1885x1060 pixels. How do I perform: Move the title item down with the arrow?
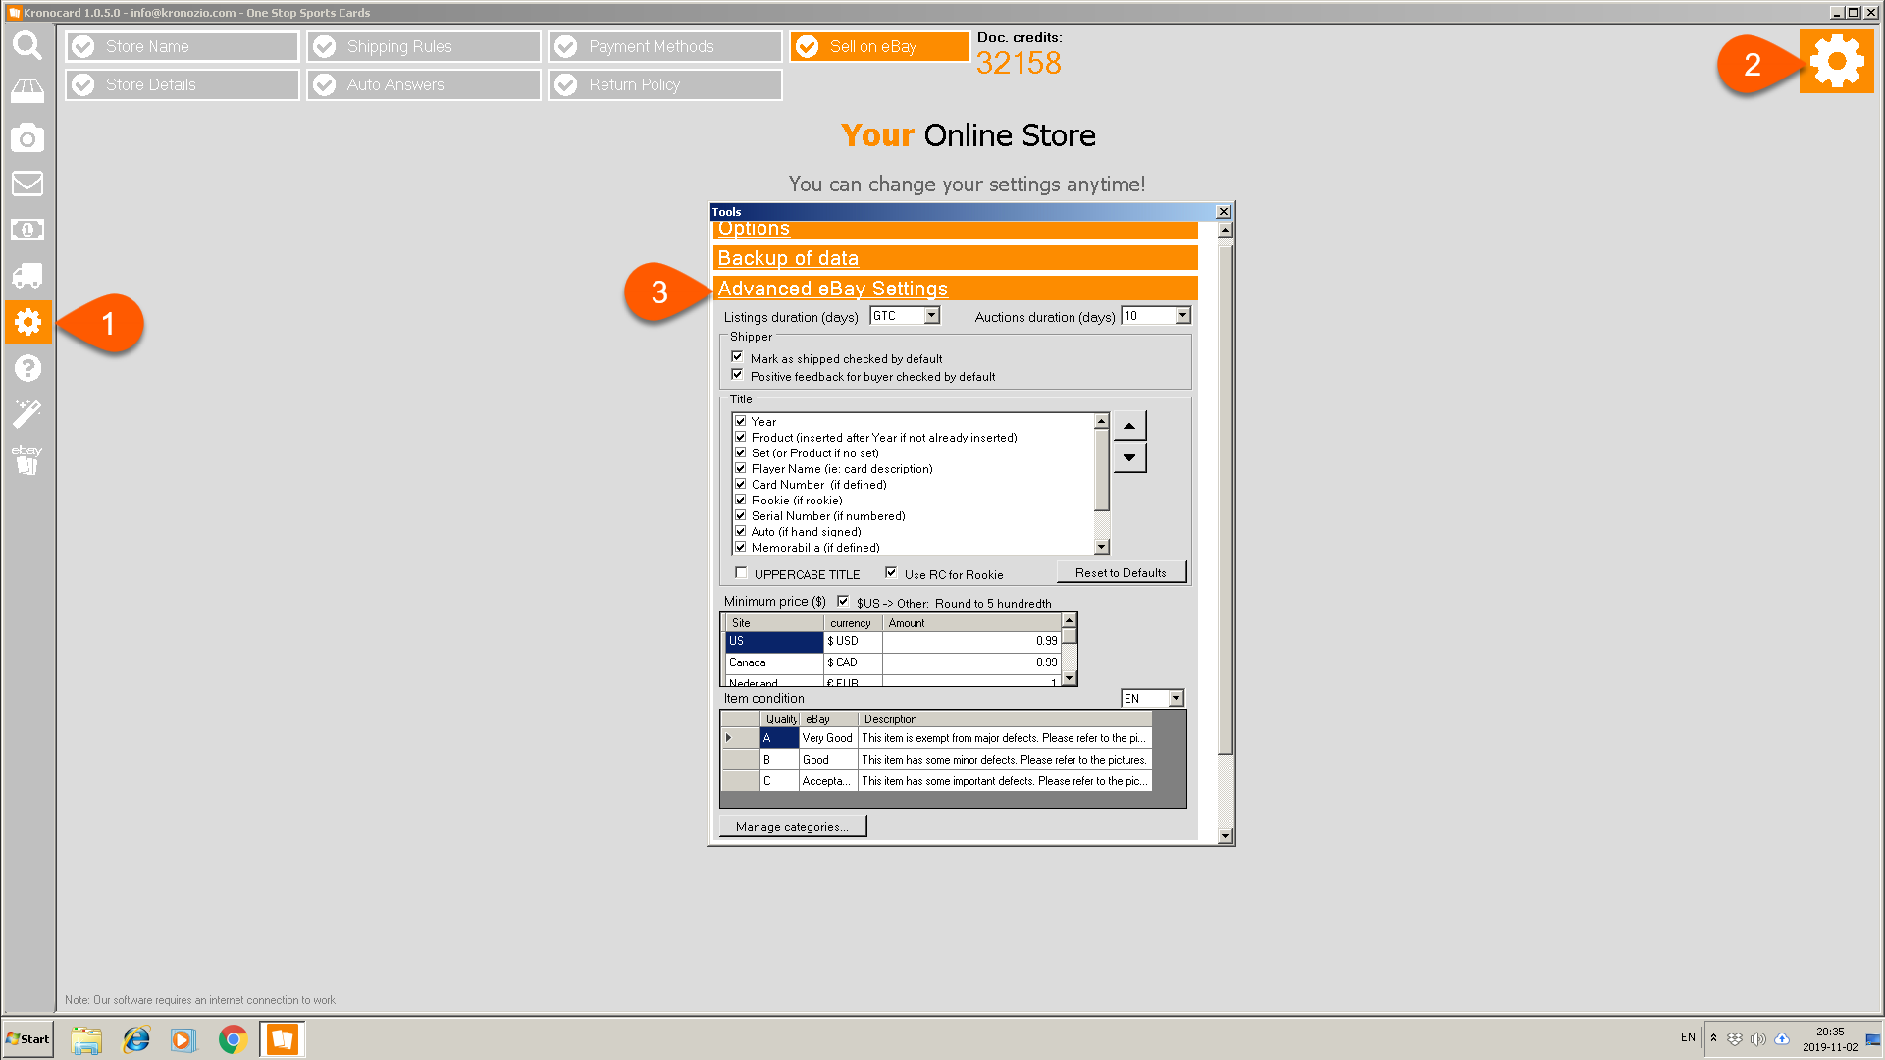pyautogui.click(x=1129, y=457)
